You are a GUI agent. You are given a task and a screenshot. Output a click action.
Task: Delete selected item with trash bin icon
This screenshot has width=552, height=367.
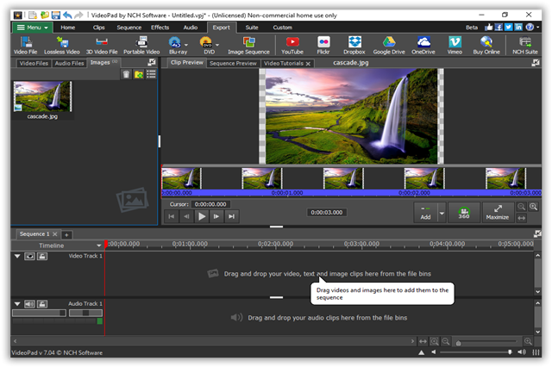coord(126,75)
